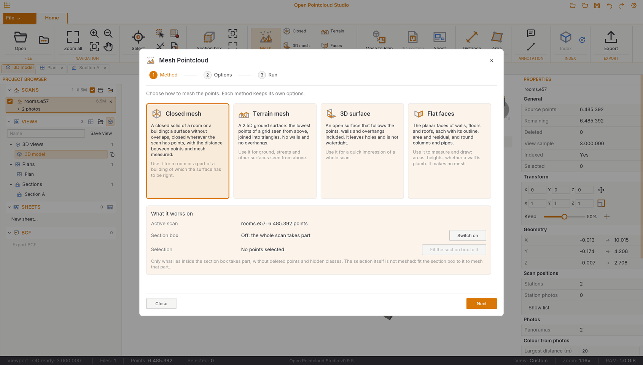Expand the 2 photos row
Image resolution: width=643 pixels, height=365 pixels.
[18, 109]
